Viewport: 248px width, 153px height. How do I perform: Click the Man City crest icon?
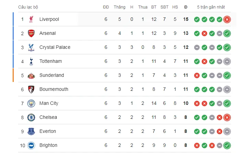pos(31,103)
